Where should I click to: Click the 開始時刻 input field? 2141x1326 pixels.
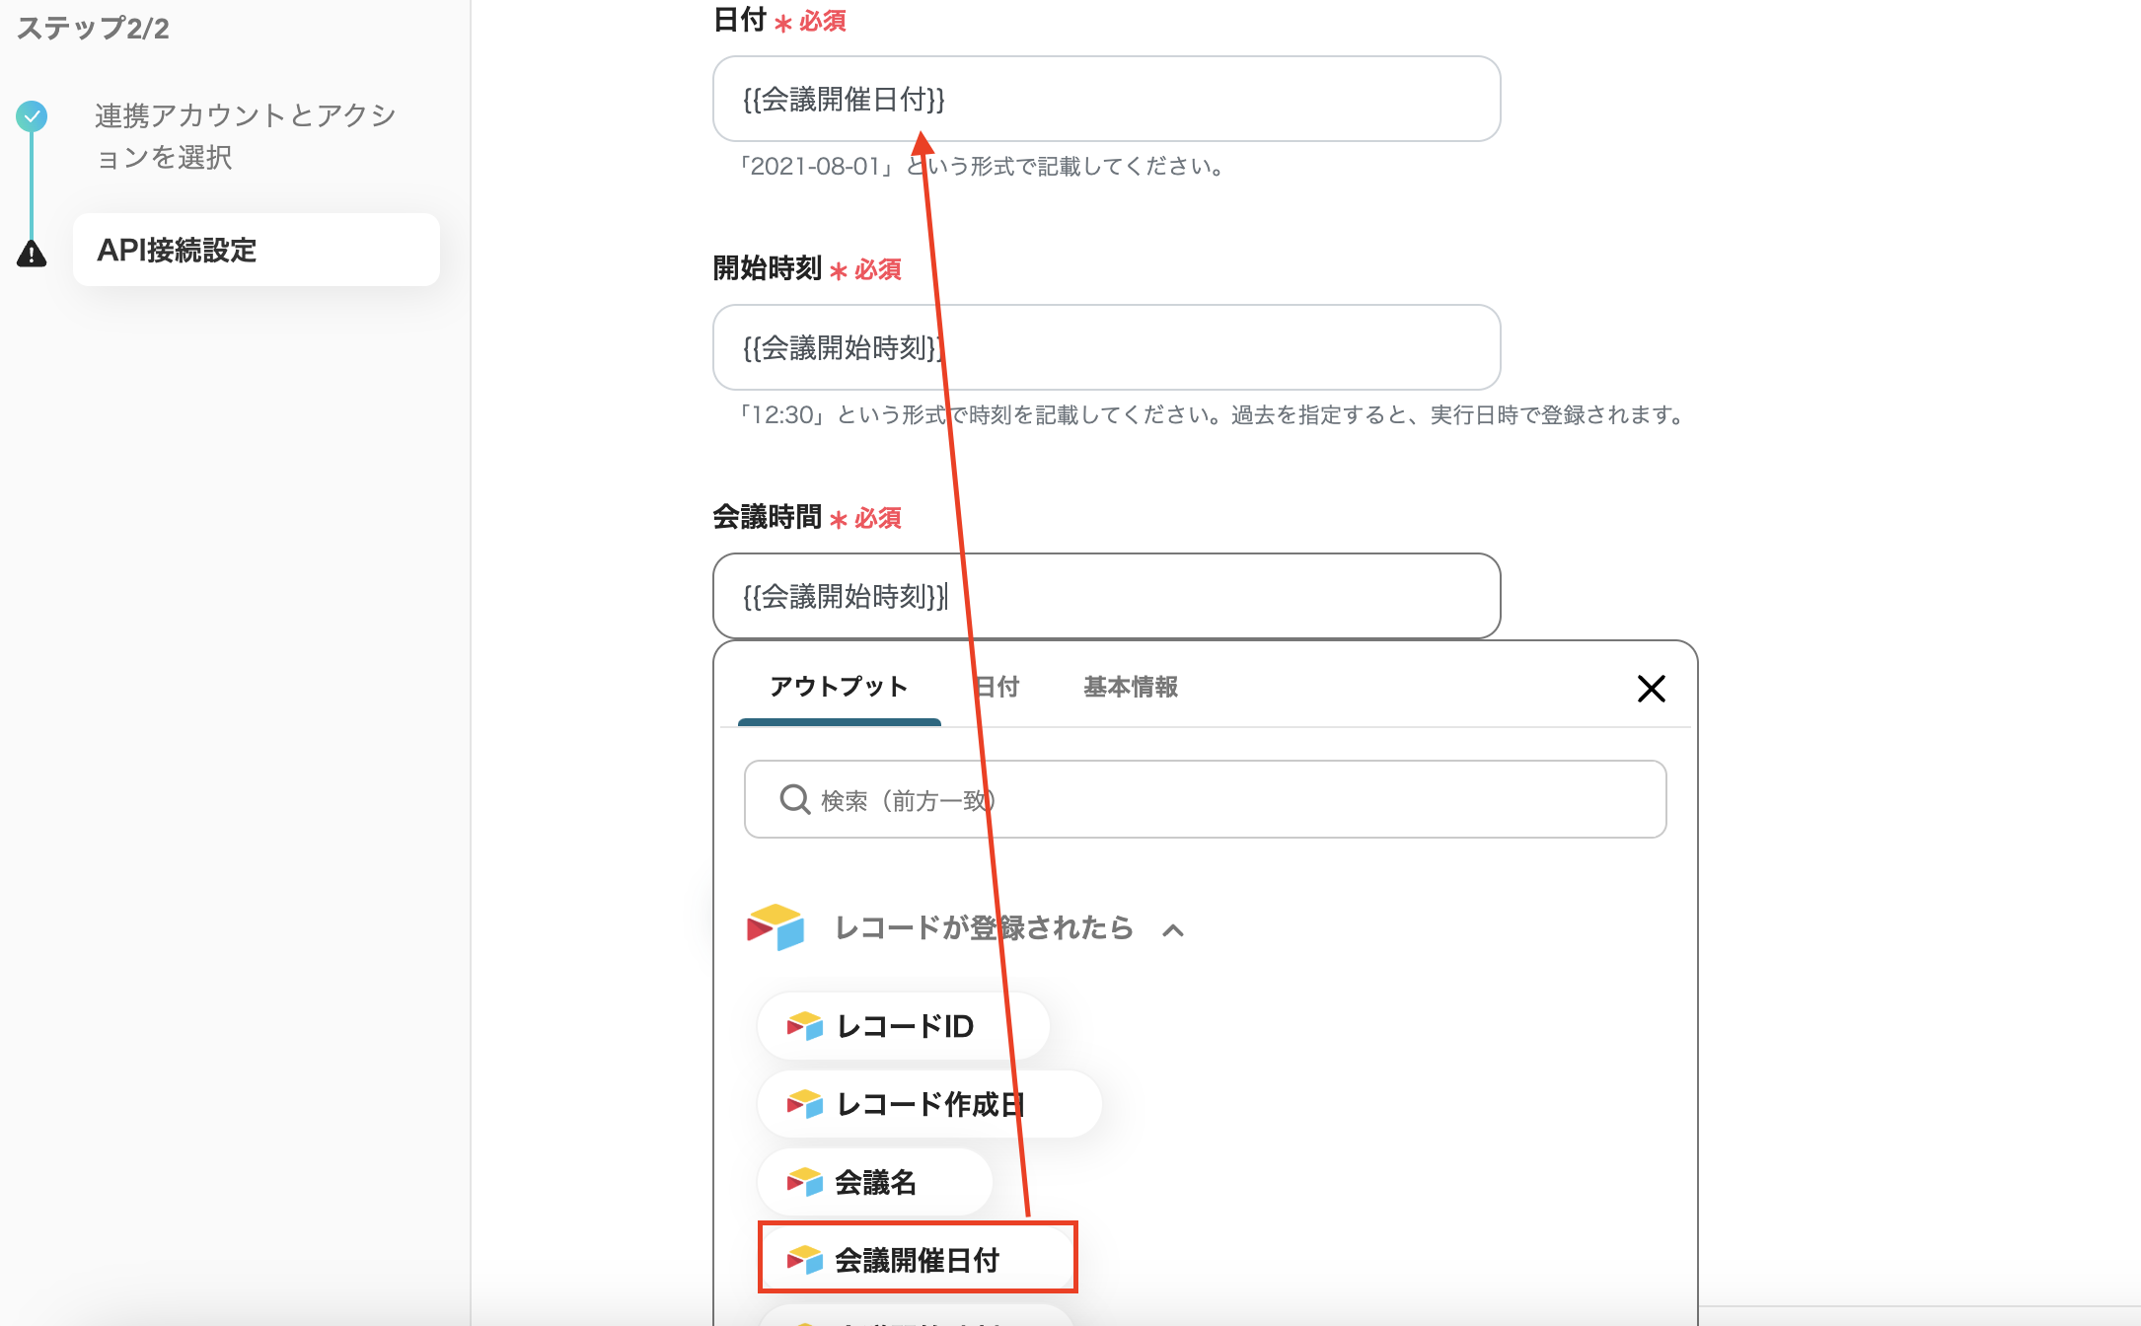pyautogui.click(x=1105, y=347)
